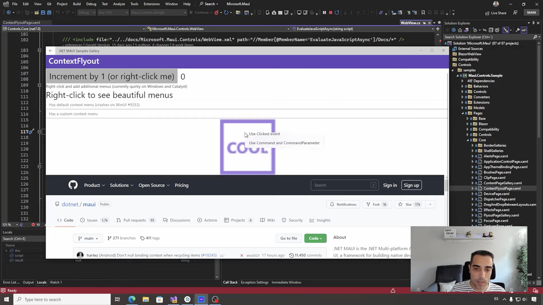Click Sign in link on GitHub page

[390, 185]
